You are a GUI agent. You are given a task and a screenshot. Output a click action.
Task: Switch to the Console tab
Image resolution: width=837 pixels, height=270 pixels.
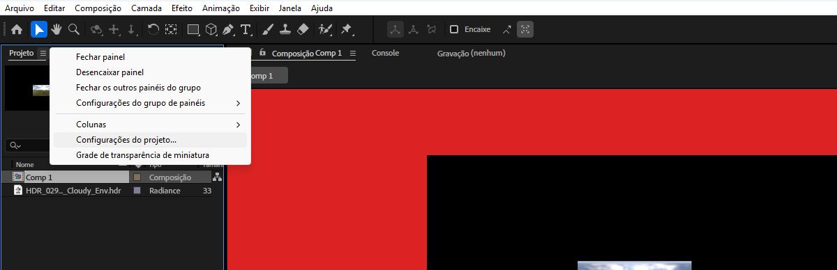tap(386, 53)
